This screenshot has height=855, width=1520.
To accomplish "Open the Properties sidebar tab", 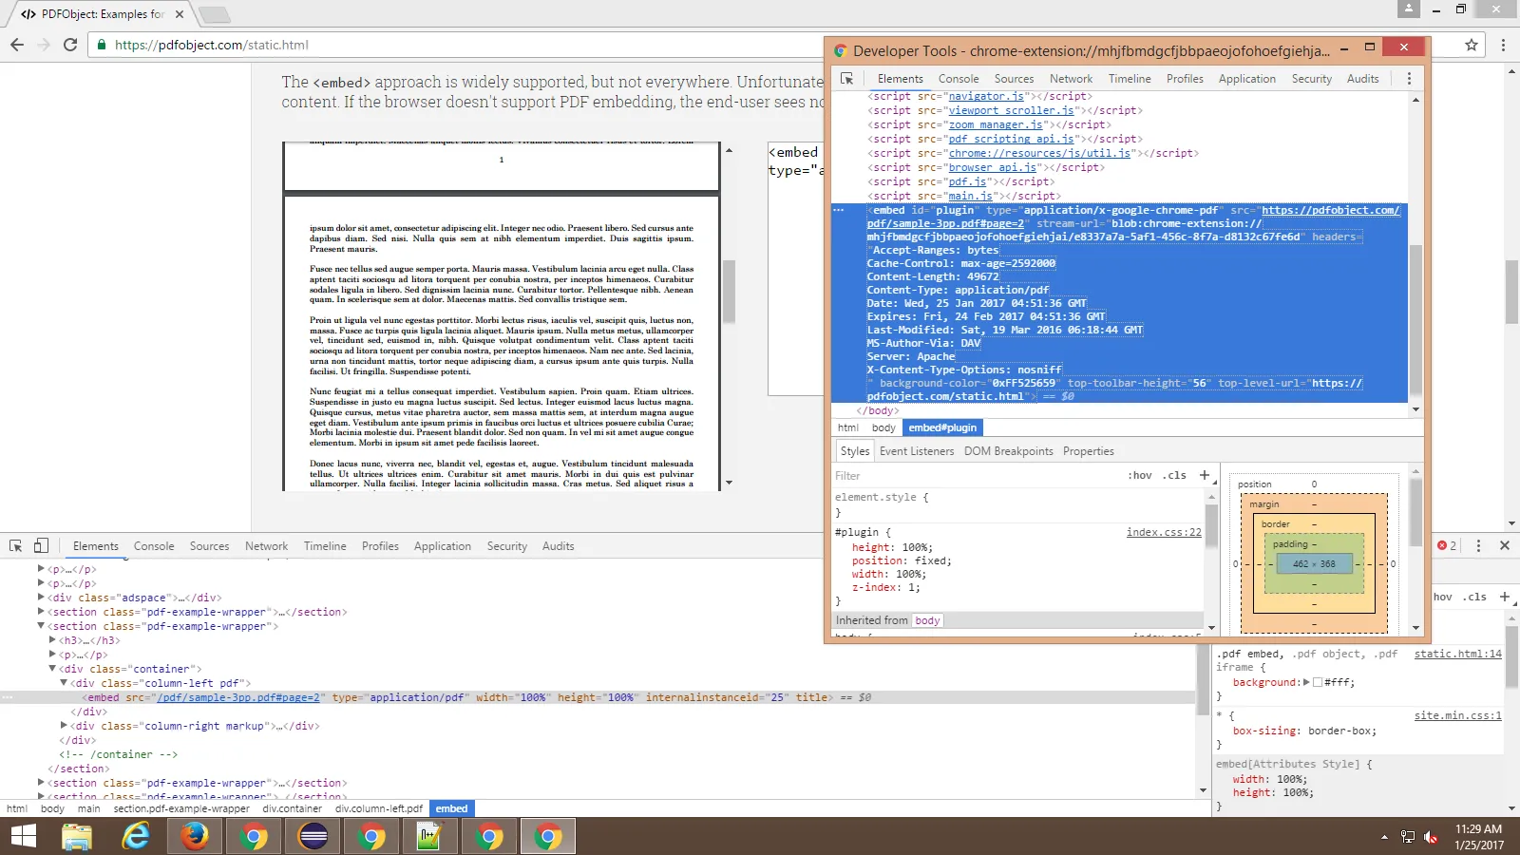I will pyautogui.click(x=1089, y=451).
